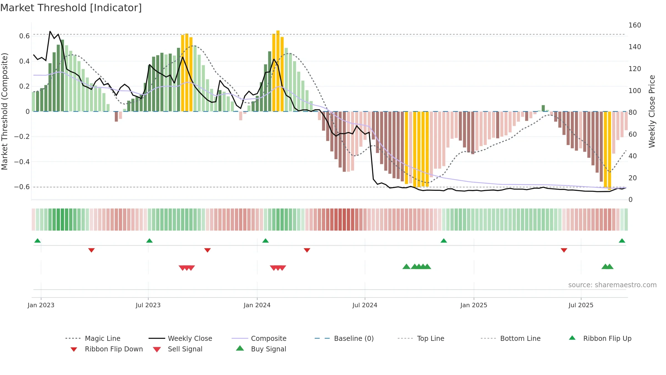
Task: Click the red Sell Signal legend triangle
Action: pos(157,349)
